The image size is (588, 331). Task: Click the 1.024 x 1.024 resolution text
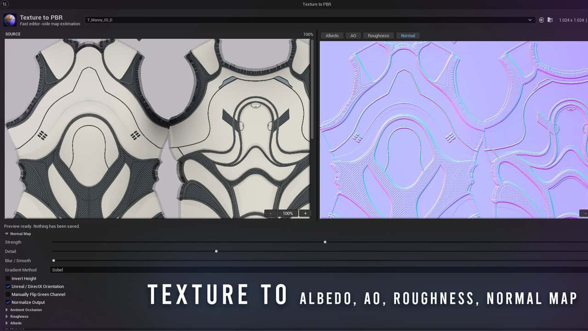coord(571,20)
